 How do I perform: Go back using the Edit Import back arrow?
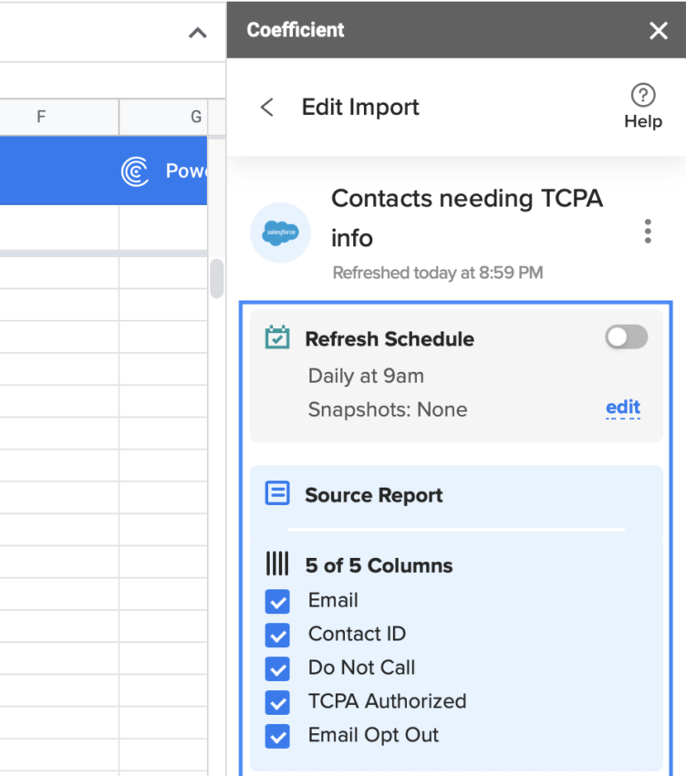(x=265, y=107)
